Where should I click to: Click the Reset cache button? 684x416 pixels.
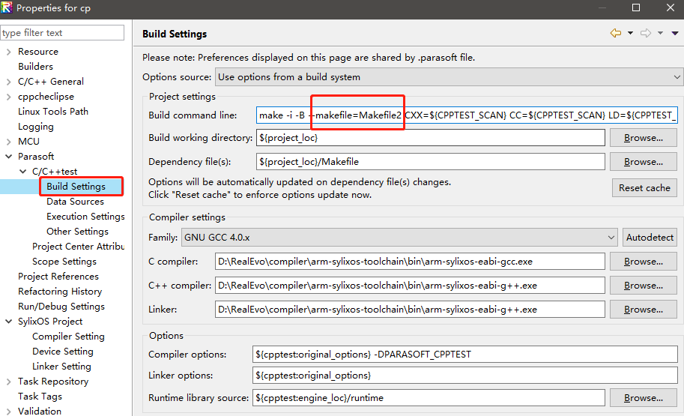(644, 187)
